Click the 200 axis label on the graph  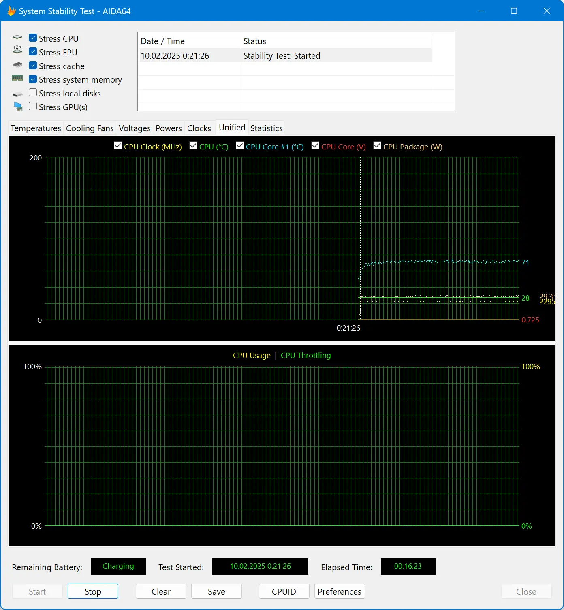36,158
